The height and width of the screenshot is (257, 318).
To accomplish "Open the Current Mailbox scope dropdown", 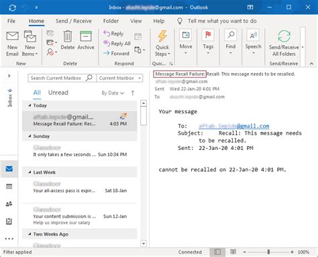I will click(119, 78).
